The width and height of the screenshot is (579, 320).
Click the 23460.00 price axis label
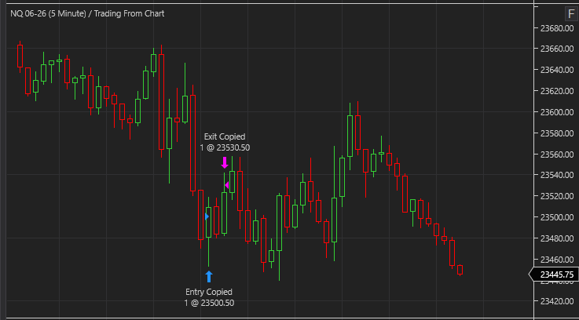(x=556, y=259)
